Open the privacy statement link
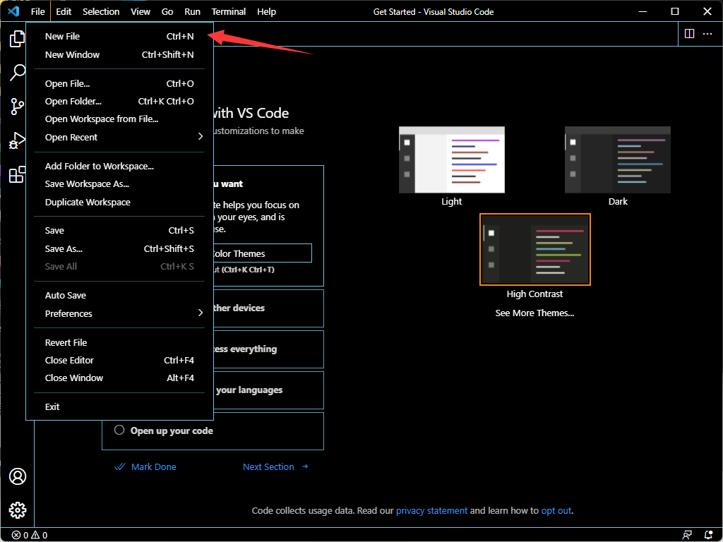This screenshot has width=723, height=542. tap(431, 511)
